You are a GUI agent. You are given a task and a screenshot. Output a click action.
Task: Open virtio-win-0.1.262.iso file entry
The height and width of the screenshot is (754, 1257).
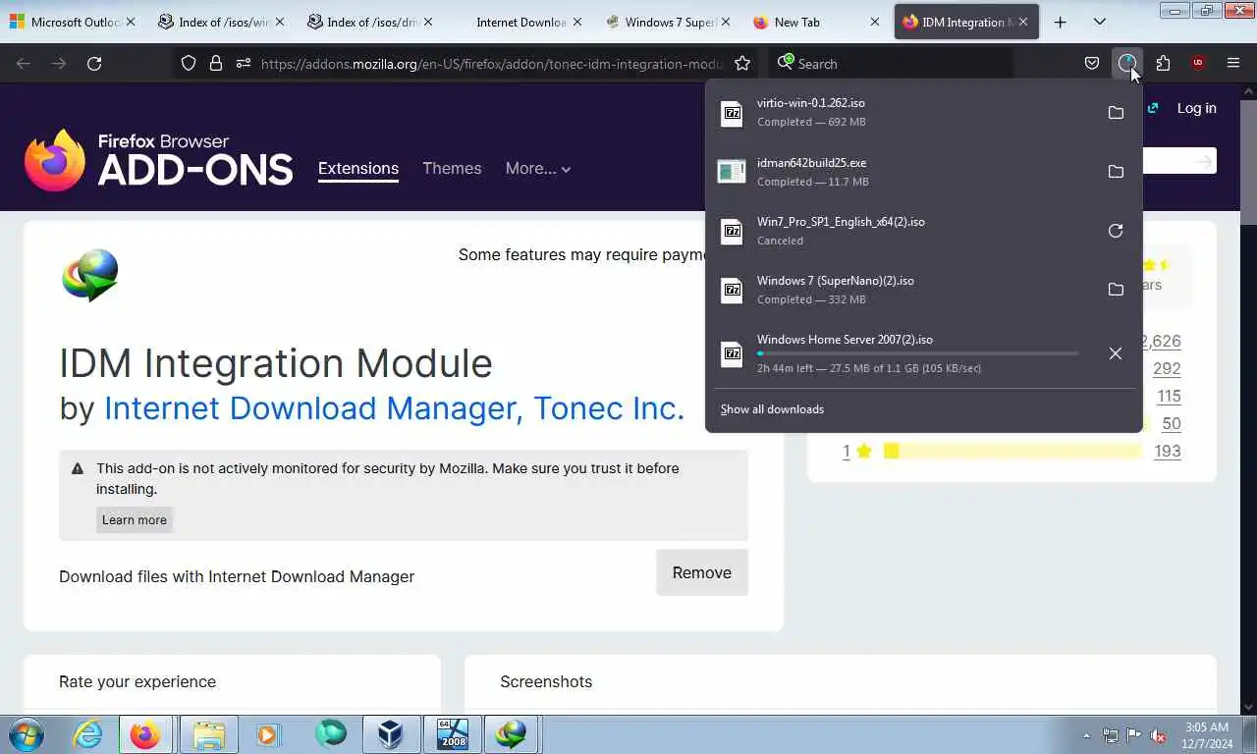pyautogui.click(x=902, y=112)
